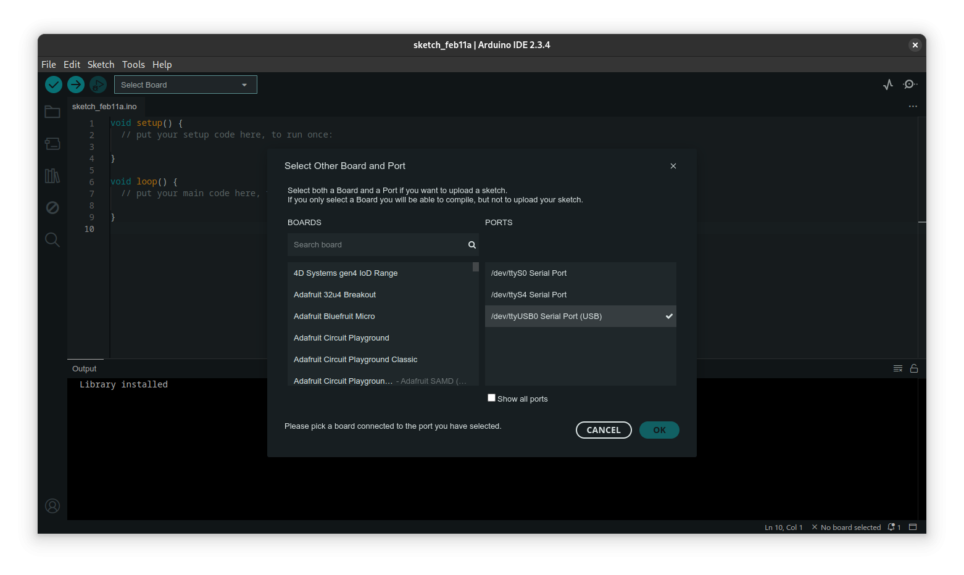Close the Arduino IDE window
The height and width of the screenshot is (575, 964).
click(915, 45)
